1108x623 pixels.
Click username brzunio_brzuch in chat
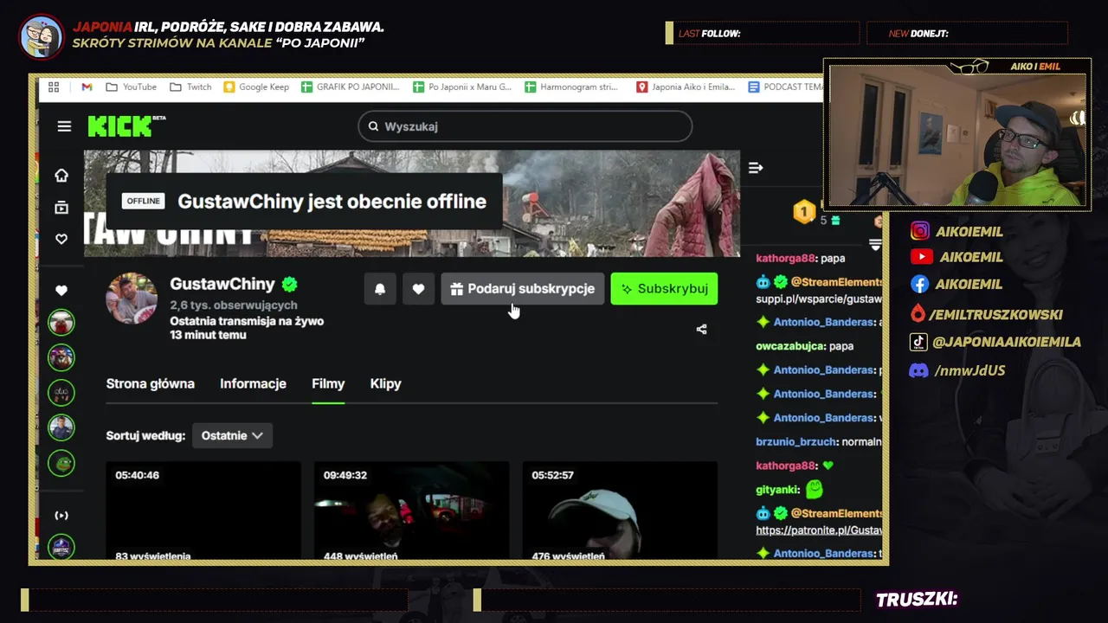(x=796, y=441)
